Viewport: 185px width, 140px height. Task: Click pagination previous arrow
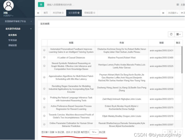click(x=165, y=132)
